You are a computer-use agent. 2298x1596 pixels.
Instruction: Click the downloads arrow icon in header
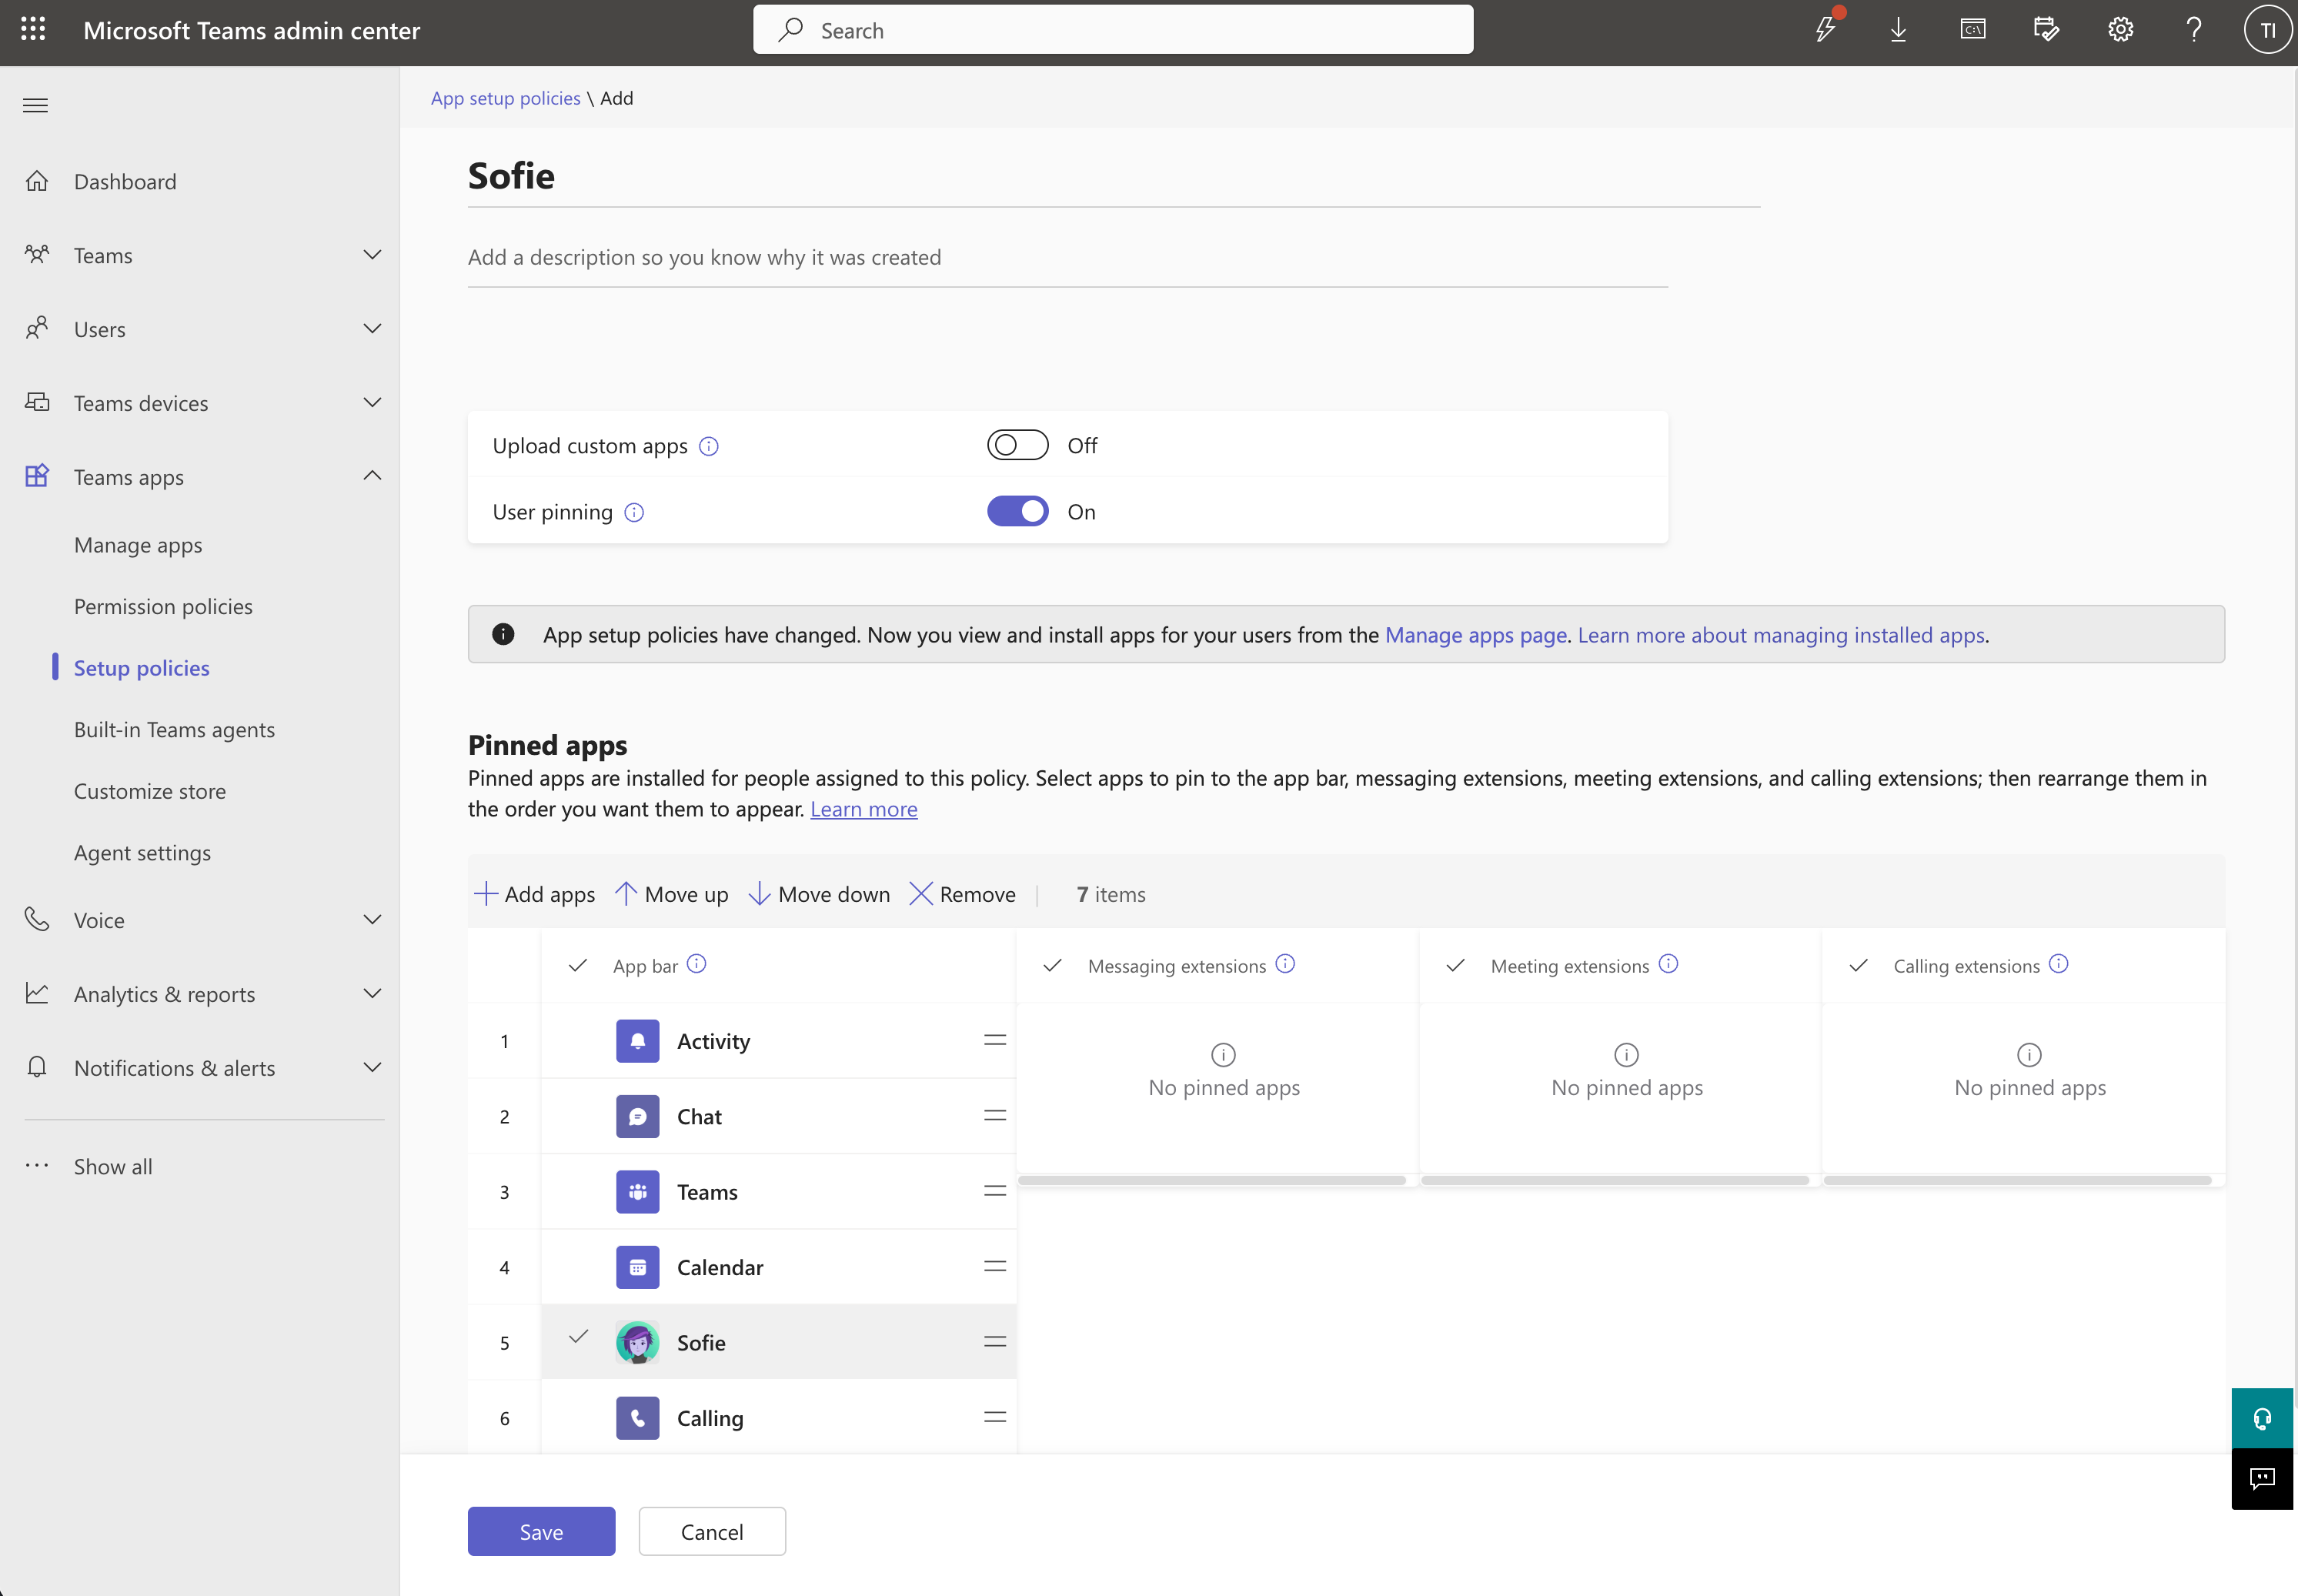click(1898, 30)
